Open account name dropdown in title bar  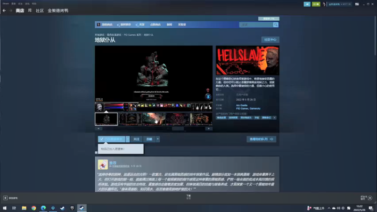[x=339, y=4]
